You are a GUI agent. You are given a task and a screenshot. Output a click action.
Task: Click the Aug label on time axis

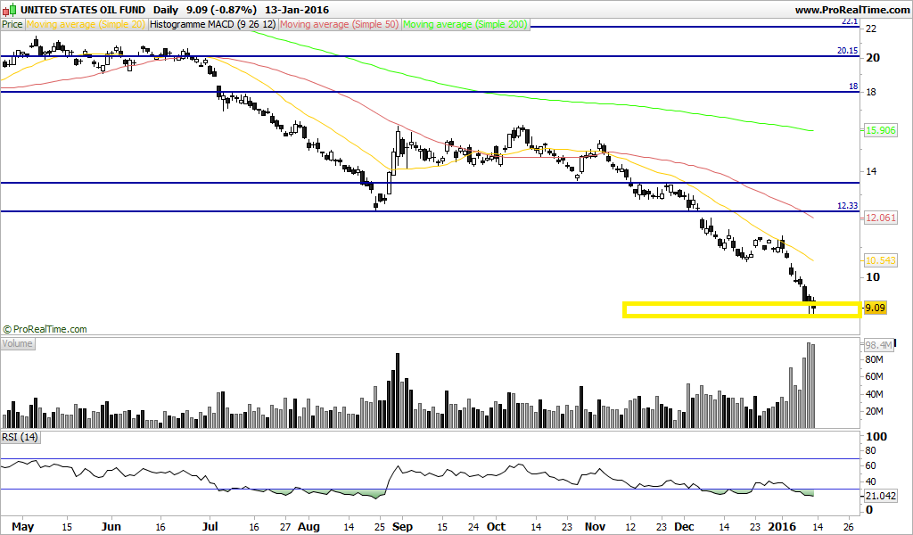tap(308, 527)
